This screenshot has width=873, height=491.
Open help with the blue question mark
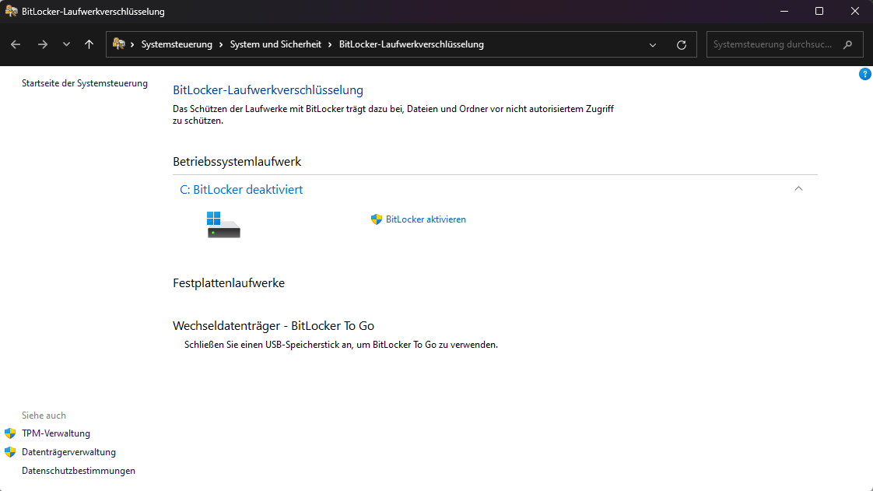[864, 74]
